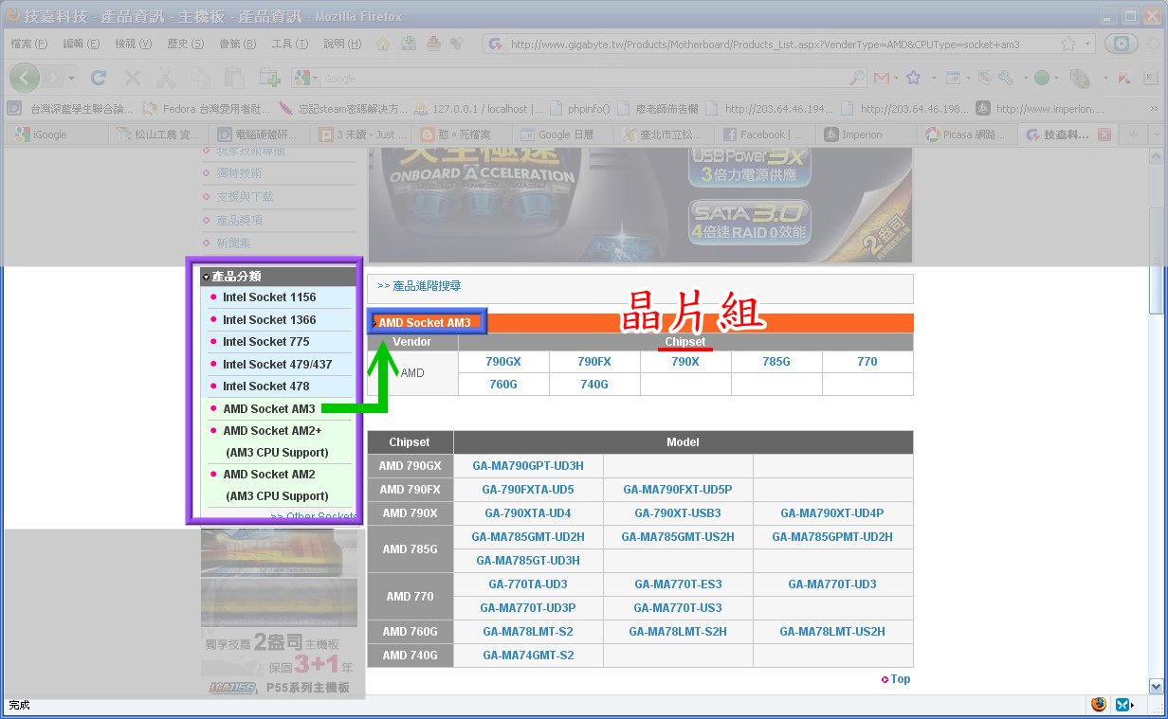
Task: Open model GA-770TA-UD3
Action: (528, 584)
